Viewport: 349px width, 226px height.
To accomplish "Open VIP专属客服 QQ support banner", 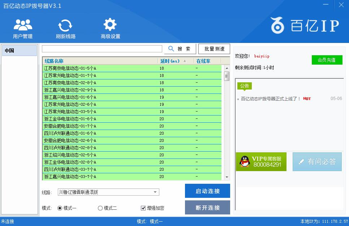I will (x=261, y=162).
